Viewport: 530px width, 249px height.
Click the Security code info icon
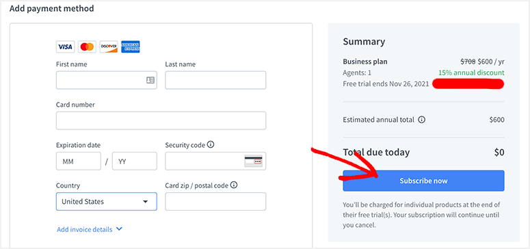click(x=211, y=145)
